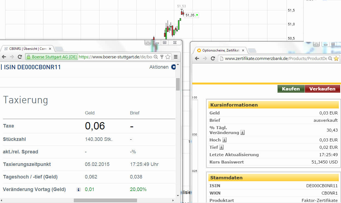Open Chrome hamburger menu in Stuttgart window
The height and width of the screenshot is (203, 341).
pyautogui.click(x=176, y=57)
